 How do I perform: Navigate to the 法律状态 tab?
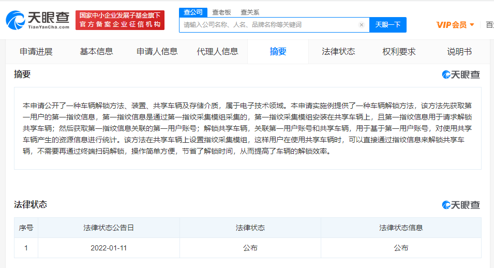pos(338,52)
